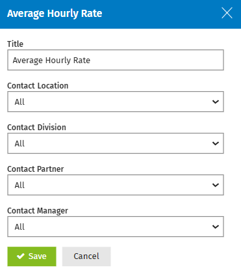Edit the Title input field
This screenshot has width=241, height=274.
point(116,60)
